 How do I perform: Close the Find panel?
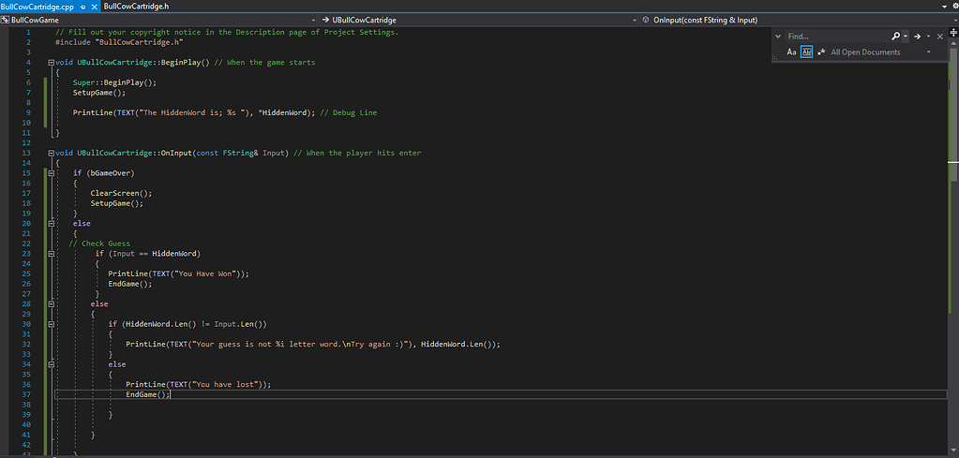pyautogui.click(x=940, y=37)
